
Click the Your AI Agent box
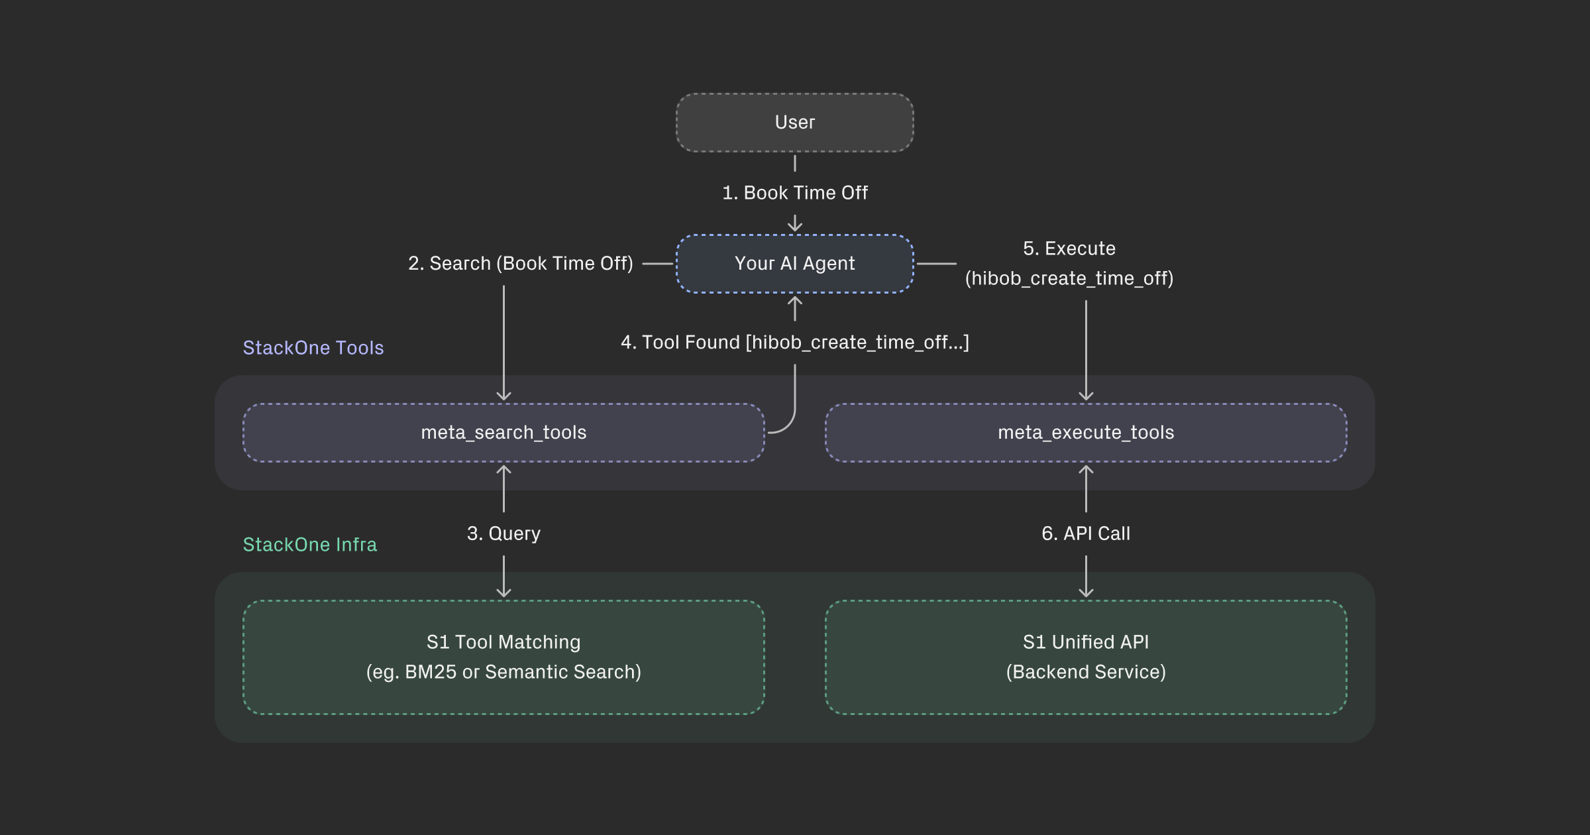[794, 263]
